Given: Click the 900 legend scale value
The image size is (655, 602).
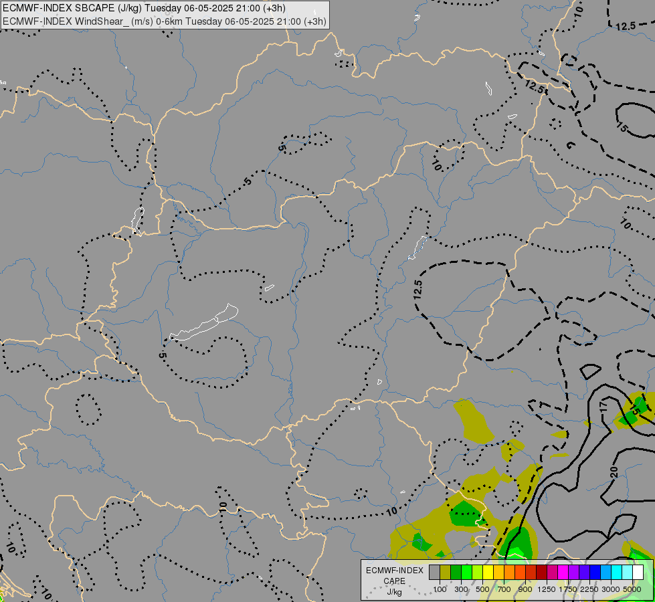Looking at the screenshot, I should point(525,589).
